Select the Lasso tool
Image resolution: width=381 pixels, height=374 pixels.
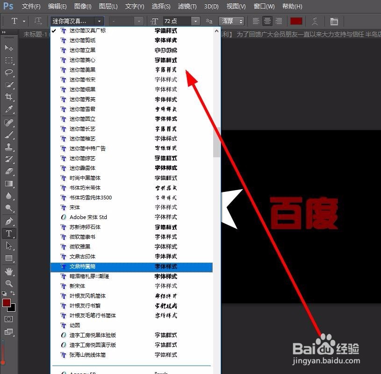(x=9, y=72)
